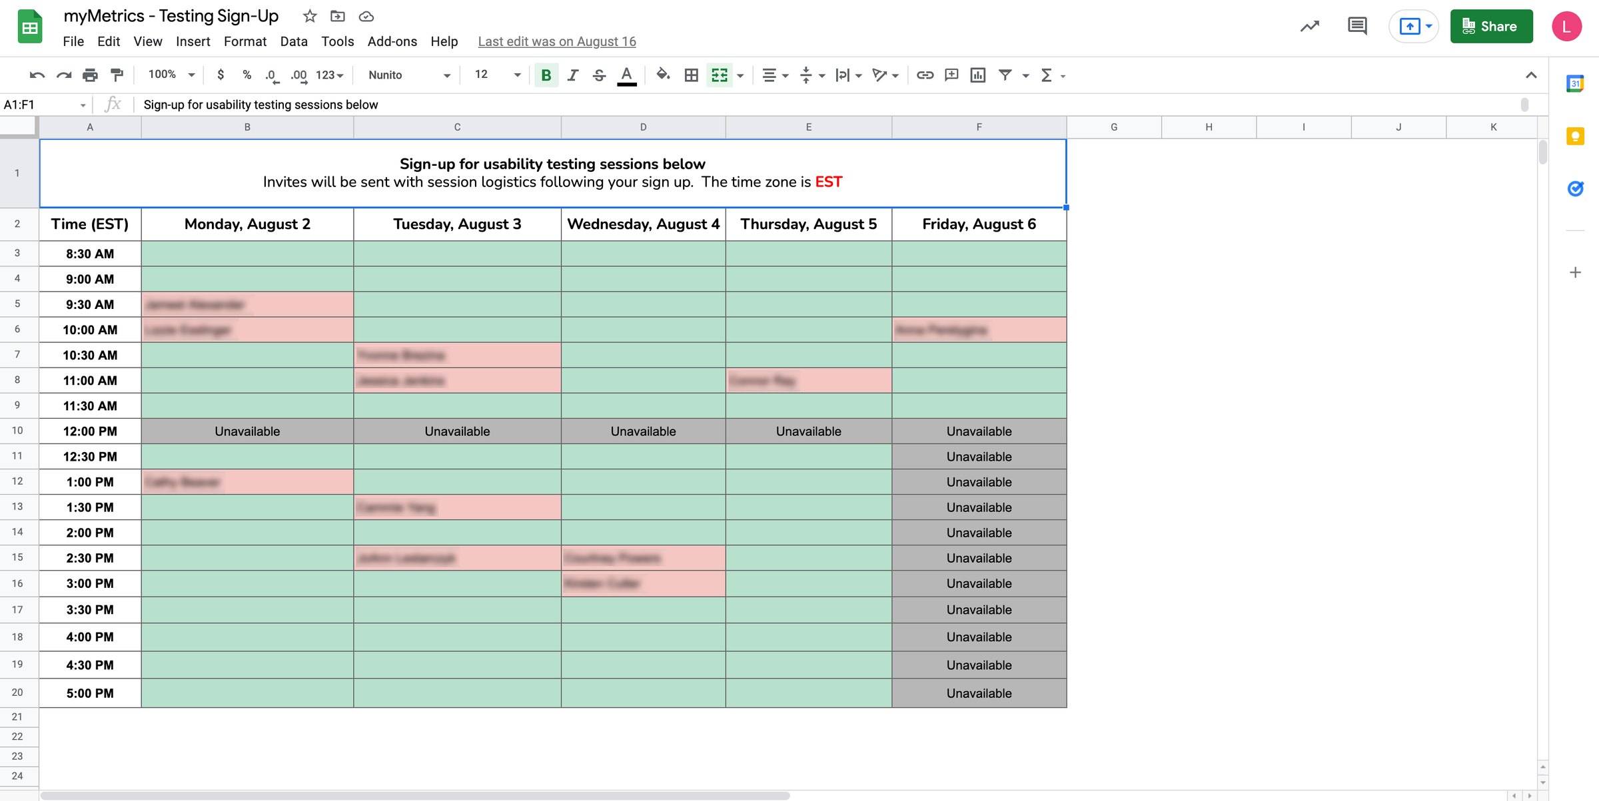Click the green Share button
Screen dimensions: 1599x801
click(1491, 27)
